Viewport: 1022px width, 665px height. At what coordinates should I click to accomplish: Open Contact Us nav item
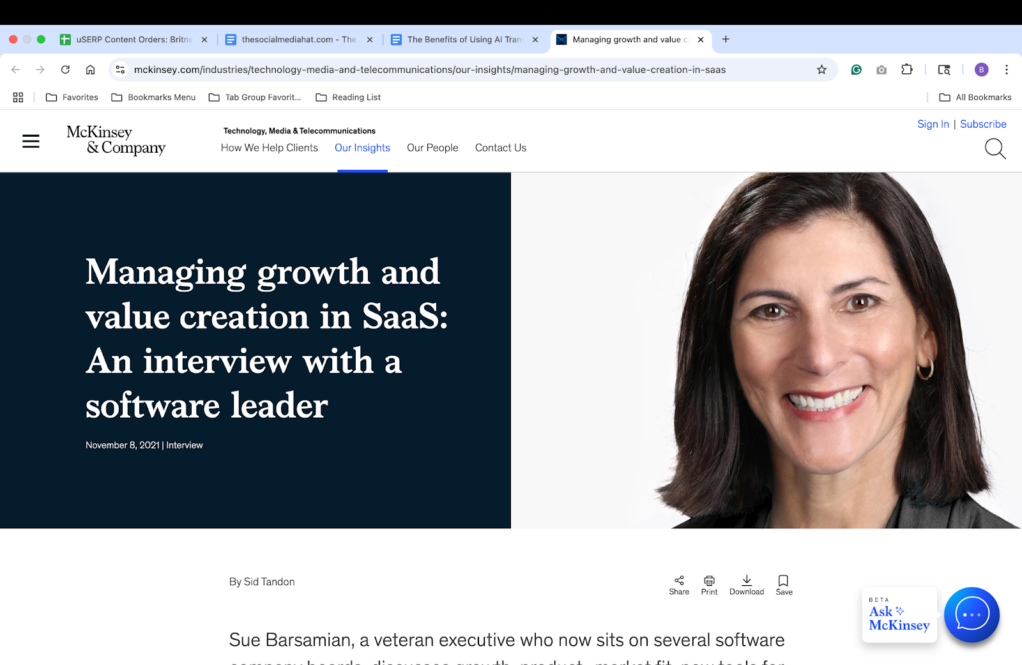pyautogui.click(x=501, y=148)
